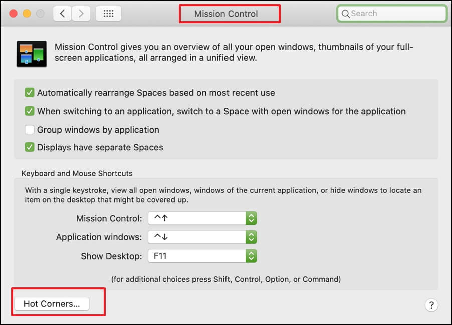Uncheck Displays have separate Spaces

pyautogui.click(x=30, y=147)
